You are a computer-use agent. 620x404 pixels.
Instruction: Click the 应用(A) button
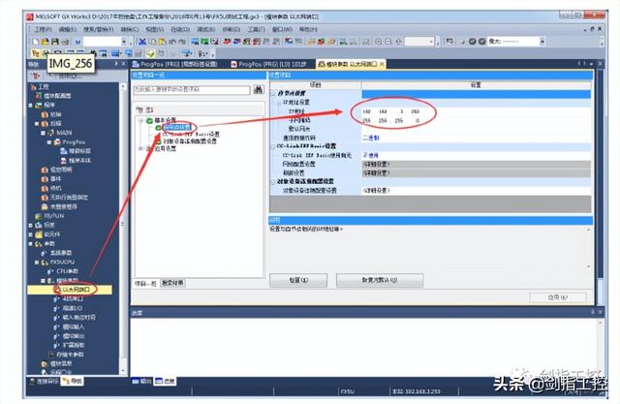tap(558, 297)
